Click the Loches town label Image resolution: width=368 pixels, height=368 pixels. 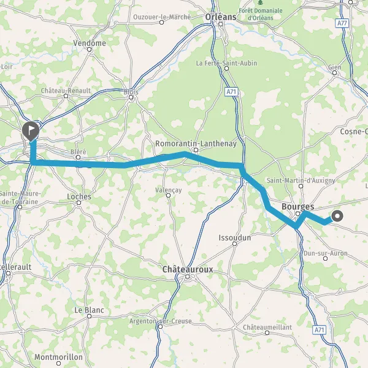pyautogui.click(x=79, y=196)
